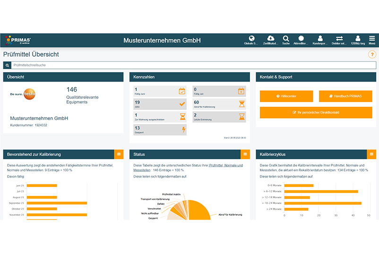Click Musterunternehmen GmbH in Übersicht card
Image resolution: width=379 pixels, height=253 pixels.
(39, 118)
